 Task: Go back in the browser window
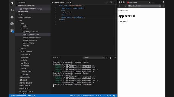tap(120, 6)
